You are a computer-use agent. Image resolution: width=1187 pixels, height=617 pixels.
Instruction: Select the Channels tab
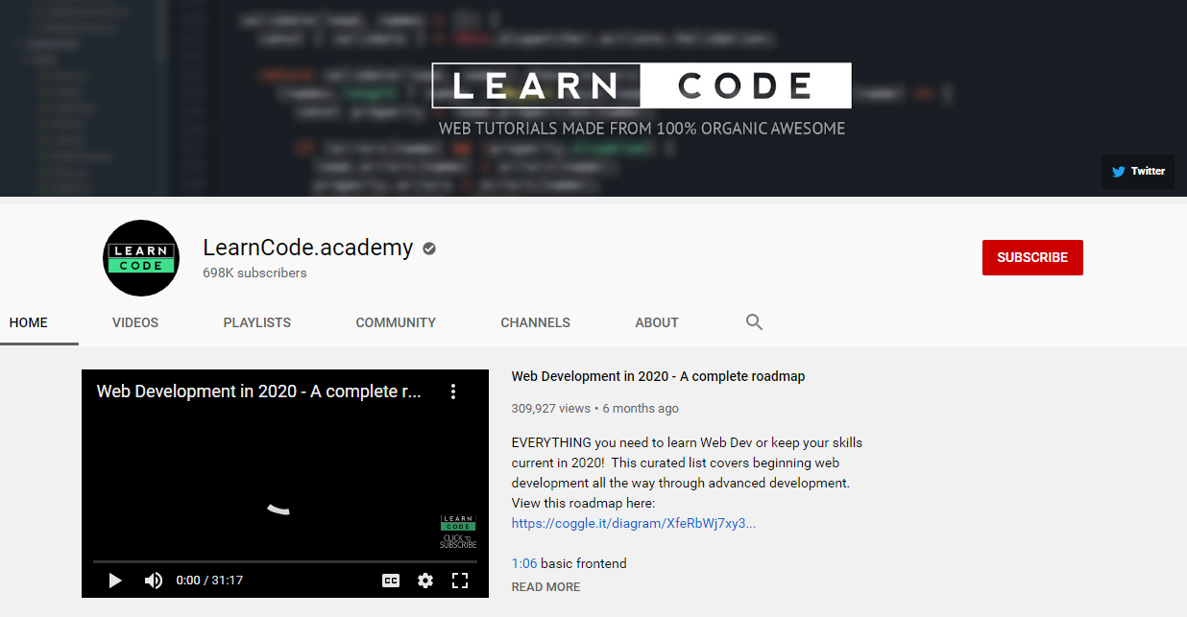pos(535,322)
